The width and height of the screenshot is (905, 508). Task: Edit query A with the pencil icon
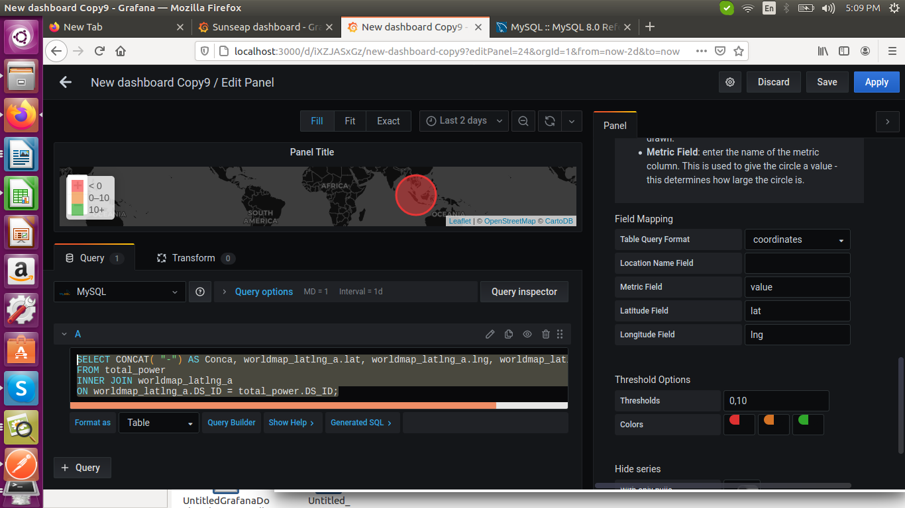[x=490, y=334]
